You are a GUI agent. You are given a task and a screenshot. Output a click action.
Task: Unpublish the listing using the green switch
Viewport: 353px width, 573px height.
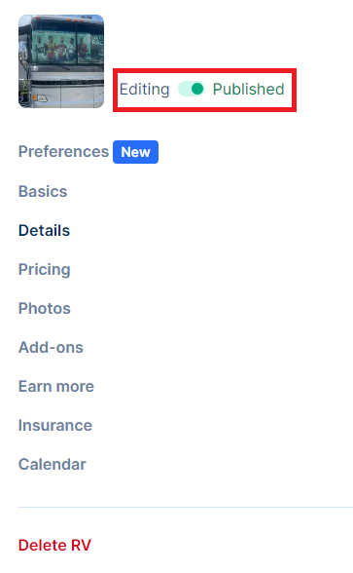click(192, 90)
